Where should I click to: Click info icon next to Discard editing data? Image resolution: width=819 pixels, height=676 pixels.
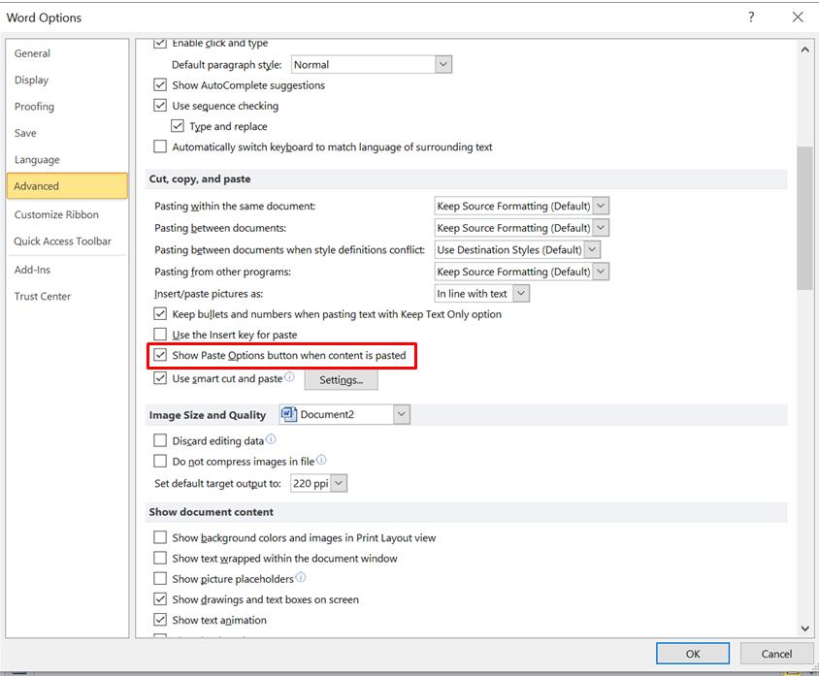point(271,439)
